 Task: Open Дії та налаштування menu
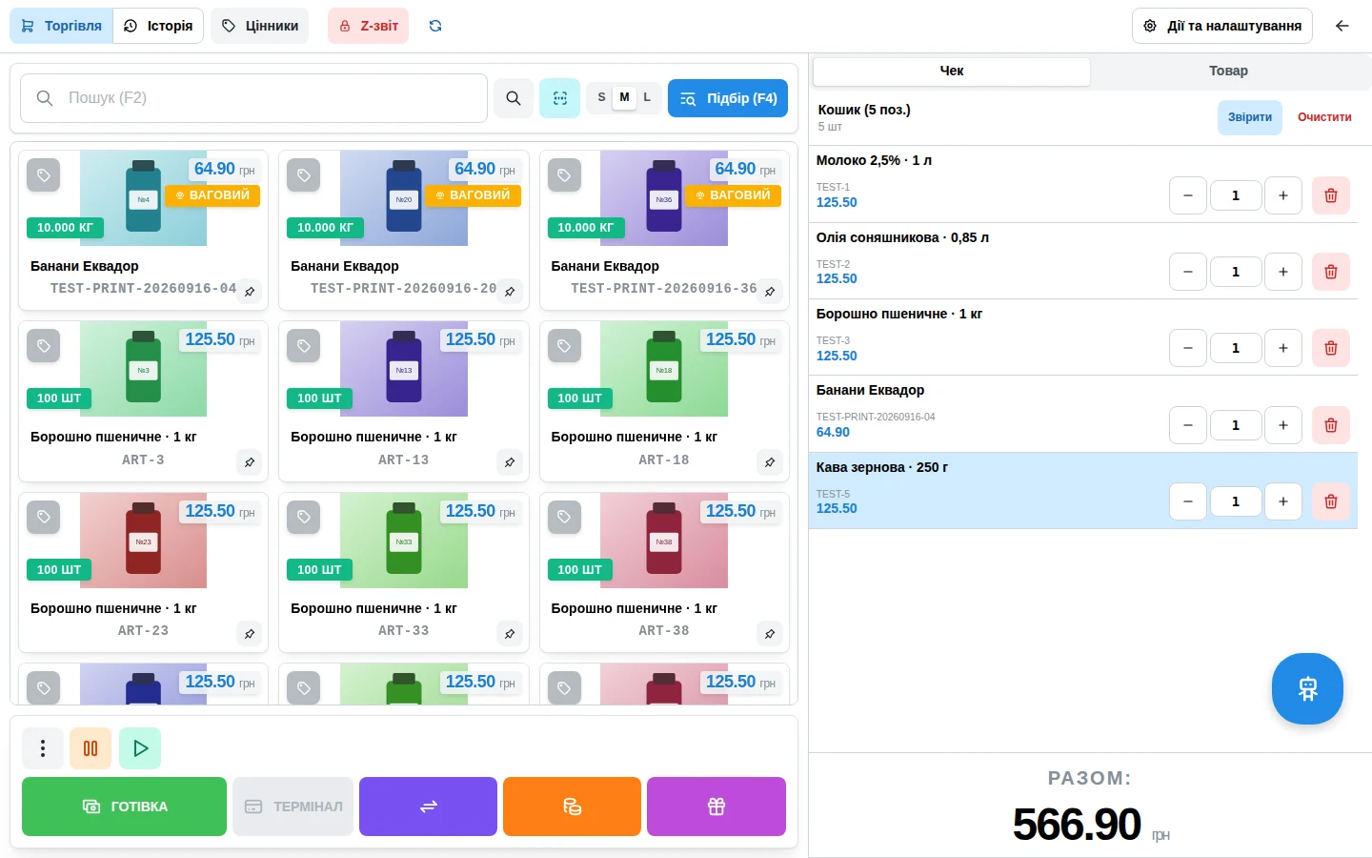[1222, 26]
